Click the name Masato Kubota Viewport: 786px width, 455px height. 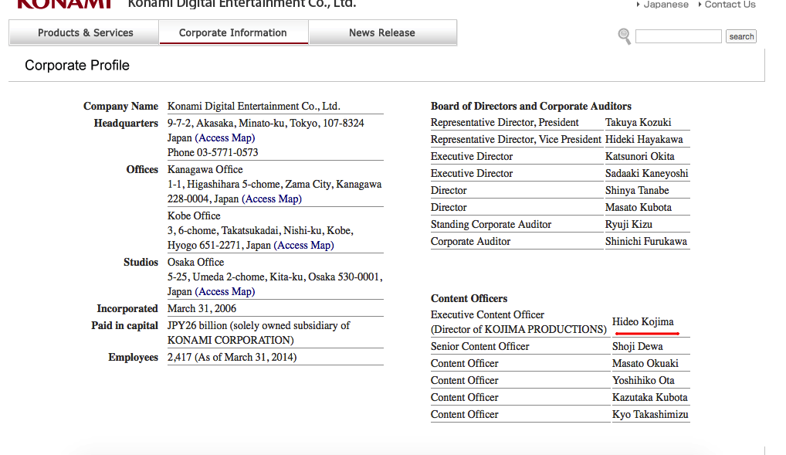coord(638,208)
